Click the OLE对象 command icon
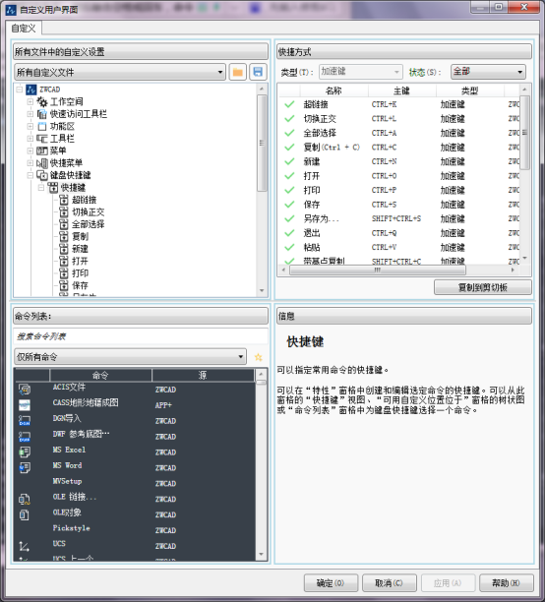 [x=25, y=514]
